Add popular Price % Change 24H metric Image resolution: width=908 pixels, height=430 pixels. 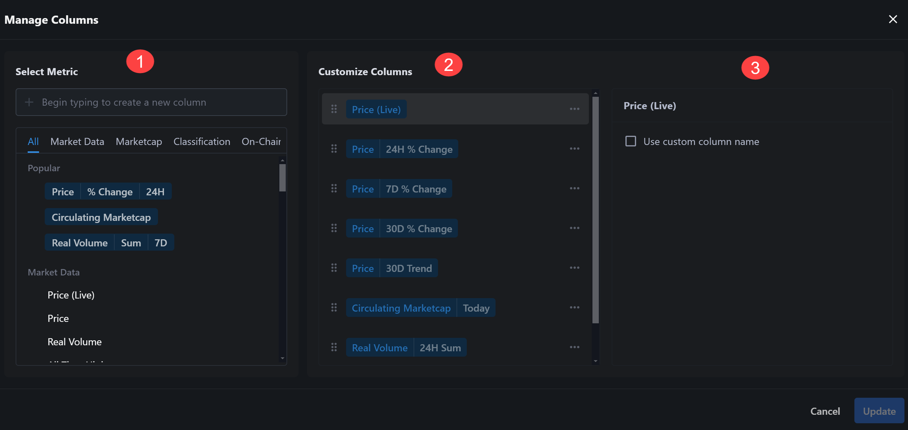(x=108, y=192)
